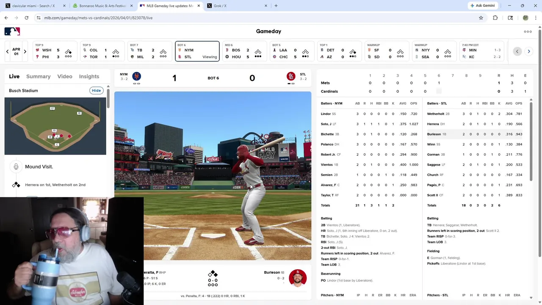The image size is (542, 305).
Task: Open BOS vs HOU game card
Action: pos(244,51)
